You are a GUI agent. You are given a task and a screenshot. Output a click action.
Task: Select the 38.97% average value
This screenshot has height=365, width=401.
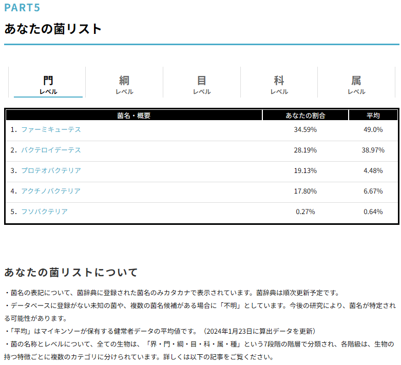coord(373,150)
